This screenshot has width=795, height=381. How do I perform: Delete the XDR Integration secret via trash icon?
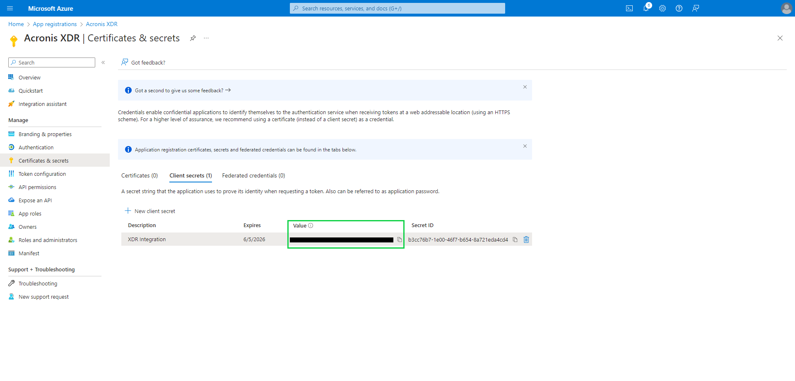point(526,239)
